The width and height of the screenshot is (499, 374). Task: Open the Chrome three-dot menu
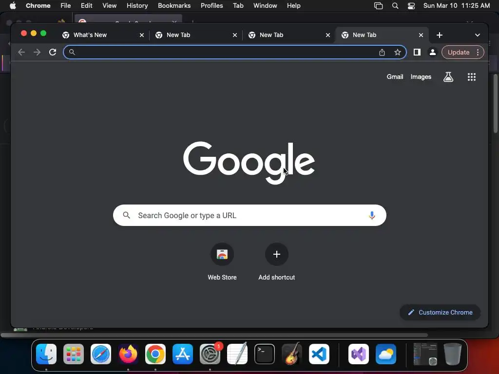pyautogui.click(x=478, y=52)
